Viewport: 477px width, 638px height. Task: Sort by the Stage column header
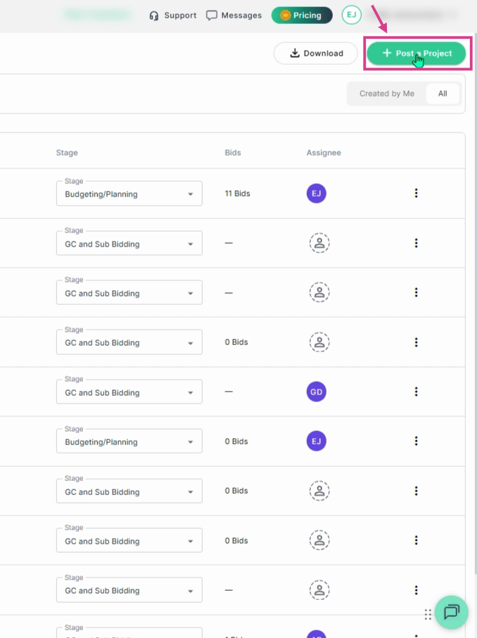click(x=67, y=153)
